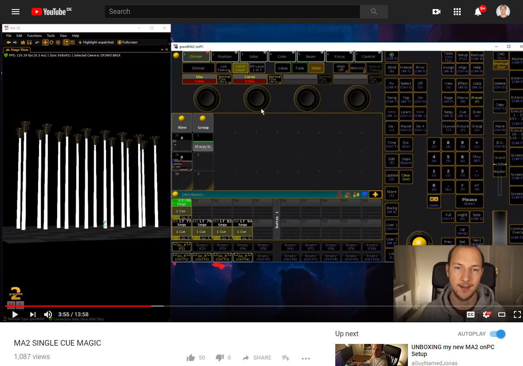Viewport: 523px width, 366px height.
Task: Click the Store key
Action: [x=391, y=193]
